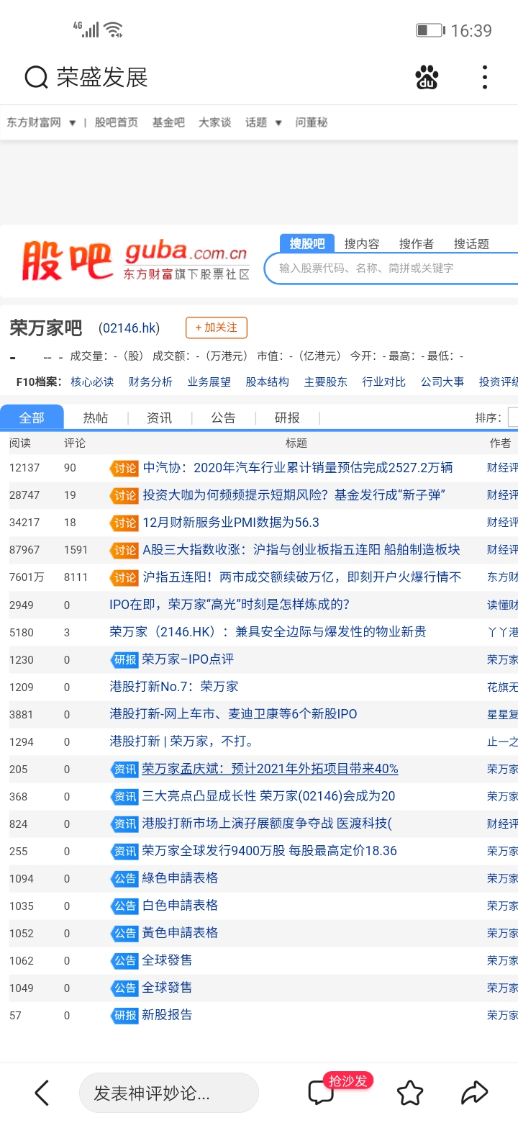Open 股吧首页 nav link
This screenshot has width=518, height=1123.
point(117,122)
